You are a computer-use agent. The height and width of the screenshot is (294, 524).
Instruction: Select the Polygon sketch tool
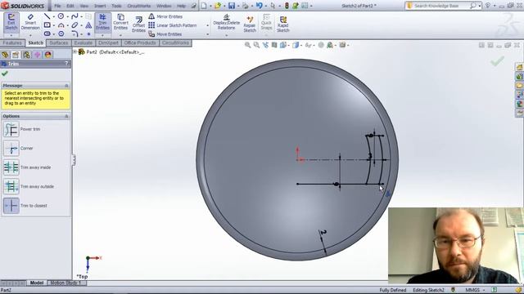point(88,25)
